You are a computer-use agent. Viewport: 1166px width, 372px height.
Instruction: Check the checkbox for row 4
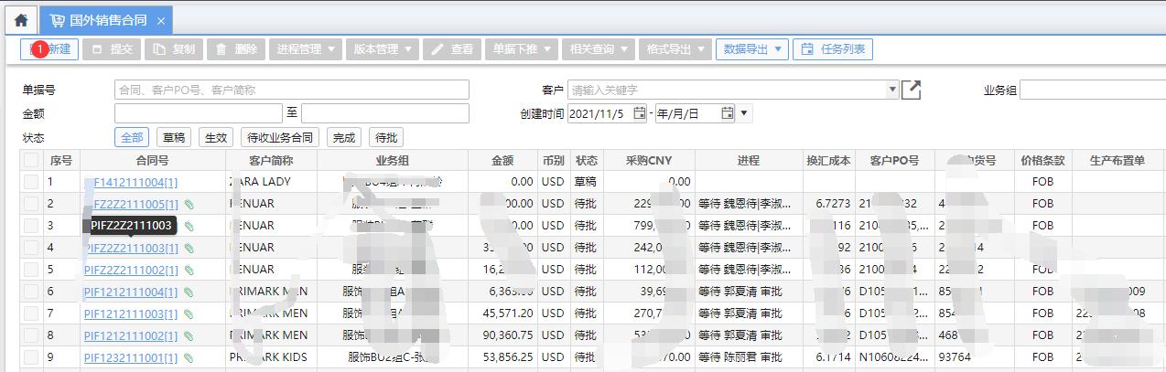click(32, 248)
